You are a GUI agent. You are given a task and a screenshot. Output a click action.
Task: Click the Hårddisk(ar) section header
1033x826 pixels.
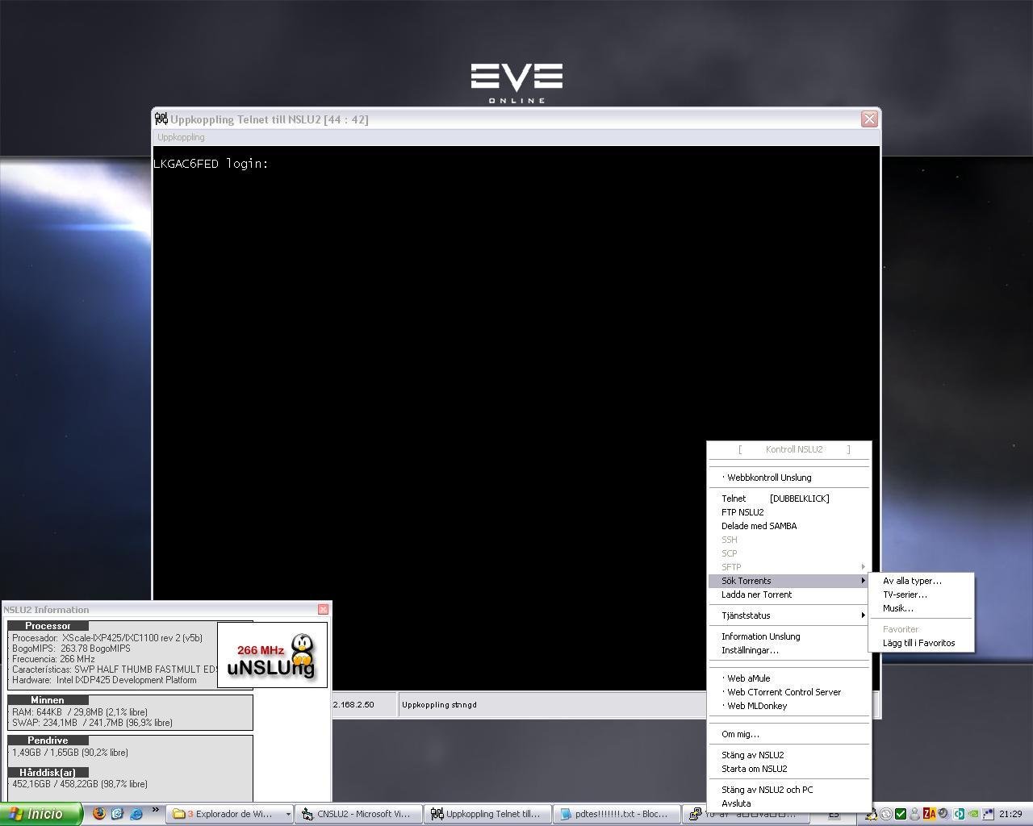pos(48,773)
